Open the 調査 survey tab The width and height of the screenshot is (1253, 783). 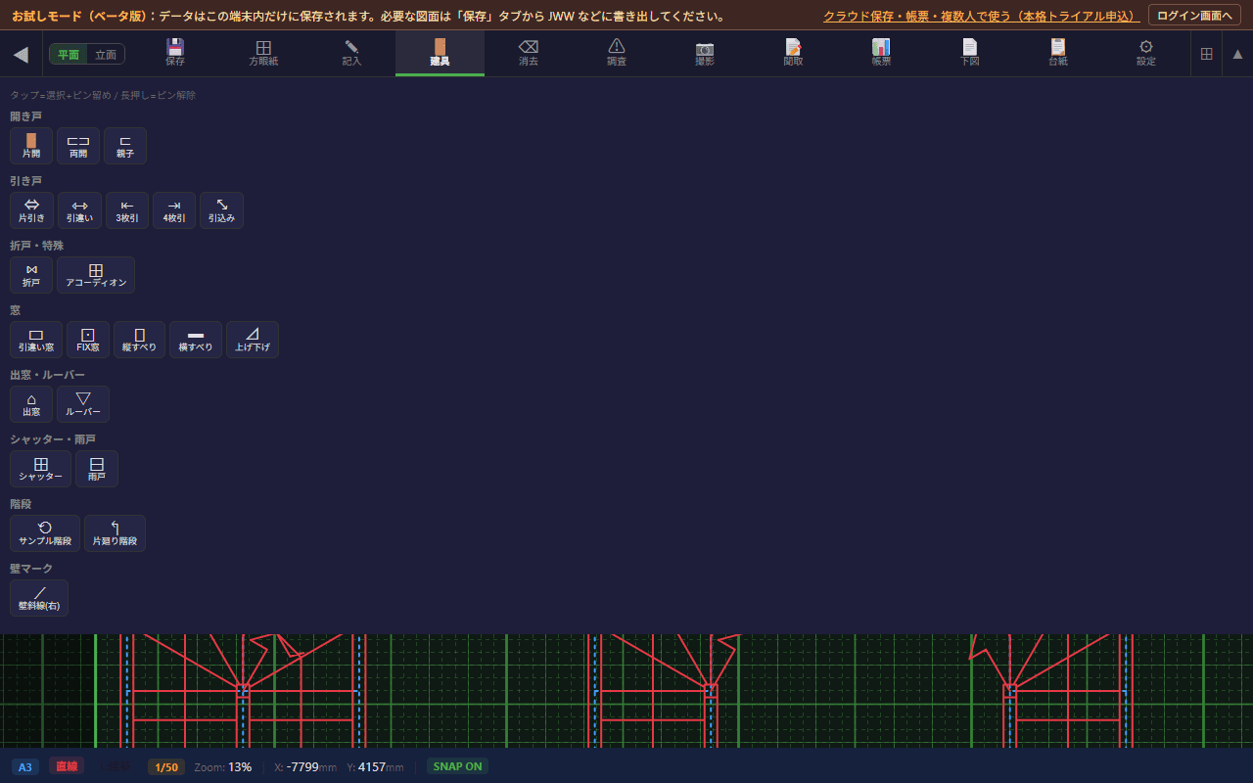tap(617, 53)
